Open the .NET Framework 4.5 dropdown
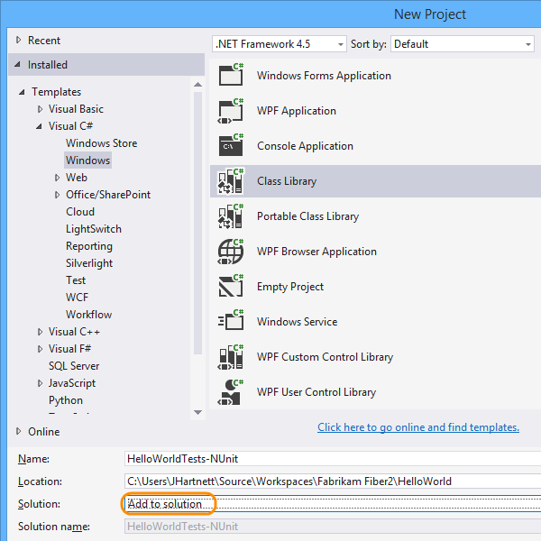541x541 pixels. pos(280,44)
